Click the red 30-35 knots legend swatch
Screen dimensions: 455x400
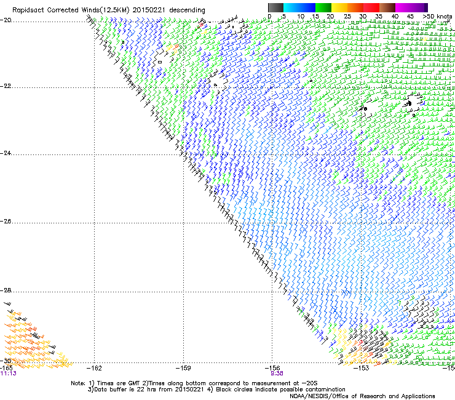pos(371,7)
